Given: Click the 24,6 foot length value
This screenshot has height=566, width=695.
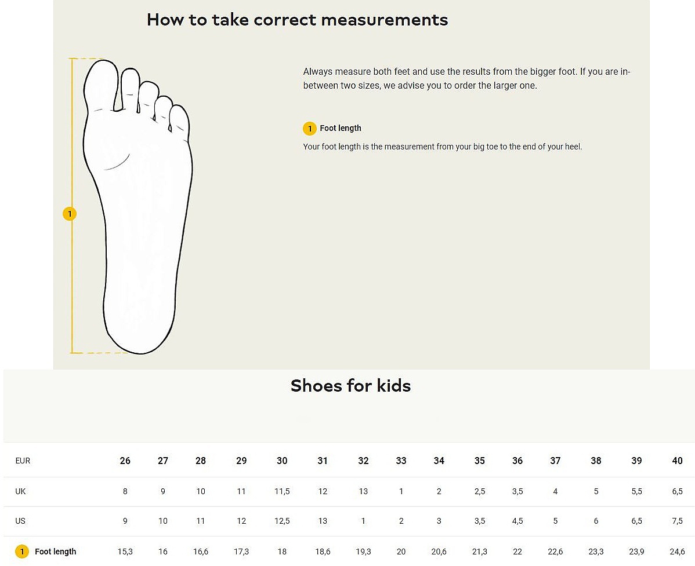Looking at the screenshot, I should pyautogui.click(x=677, y=552).
